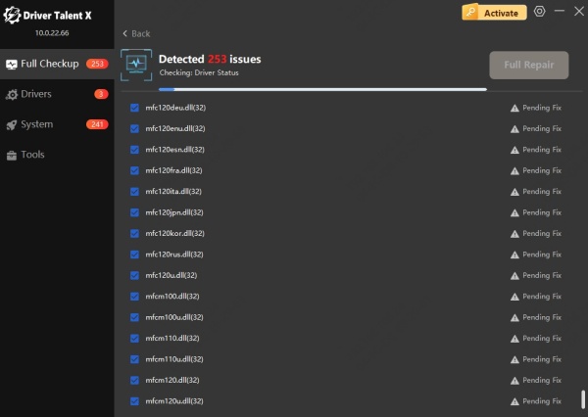
Task: Click the Activate button
Action: [x=495, y=13]
